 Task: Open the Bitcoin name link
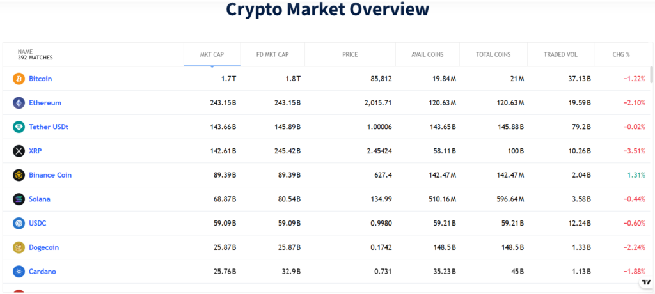[40, 79]
